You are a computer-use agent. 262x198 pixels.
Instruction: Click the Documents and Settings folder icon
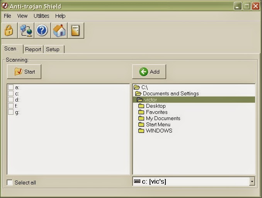click(x=138, y=93)
